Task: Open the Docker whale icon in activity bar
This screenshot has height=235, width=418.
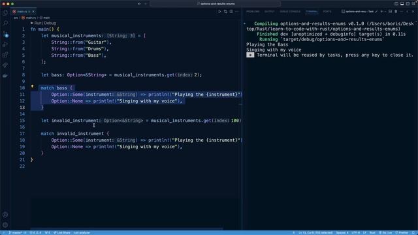Action: 5,76
